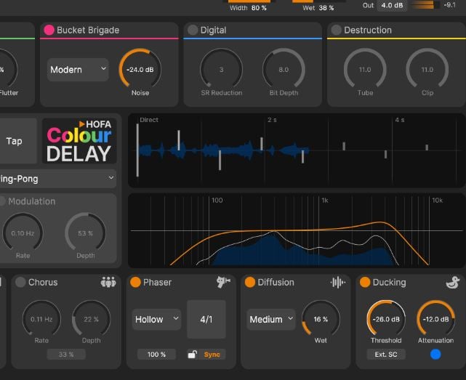This screenshot has height=380, width=466.
Task: Click the Phaser 100 % value field
Action: (x=156, y=354)
